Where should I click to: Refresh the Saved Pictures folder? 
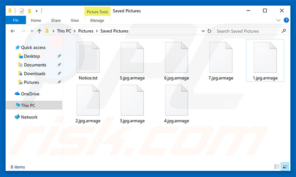click(x=209, y=31)
